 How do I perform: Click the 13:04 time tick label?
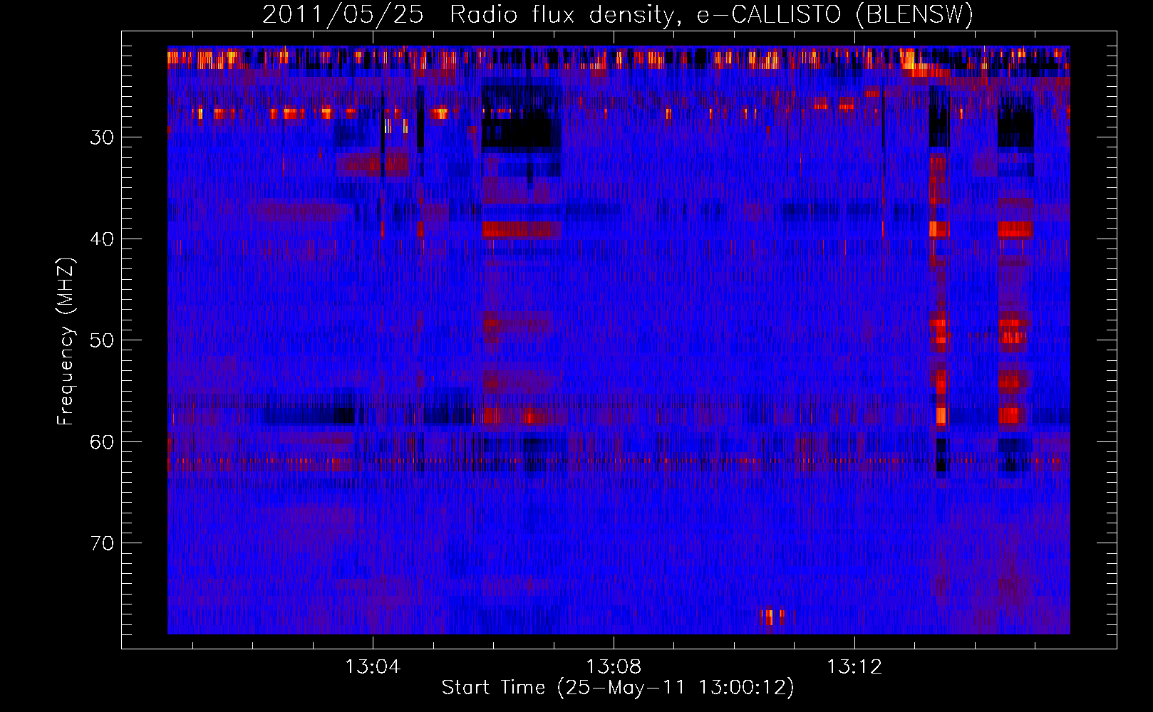coord(373,667)
